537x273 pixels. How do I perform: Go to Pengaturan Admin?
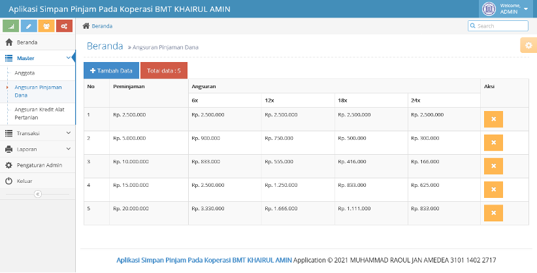38,165
